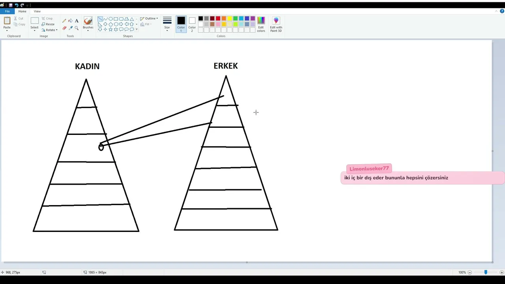Choose the Curve shape
505x284 pixels.
(105, 19)
